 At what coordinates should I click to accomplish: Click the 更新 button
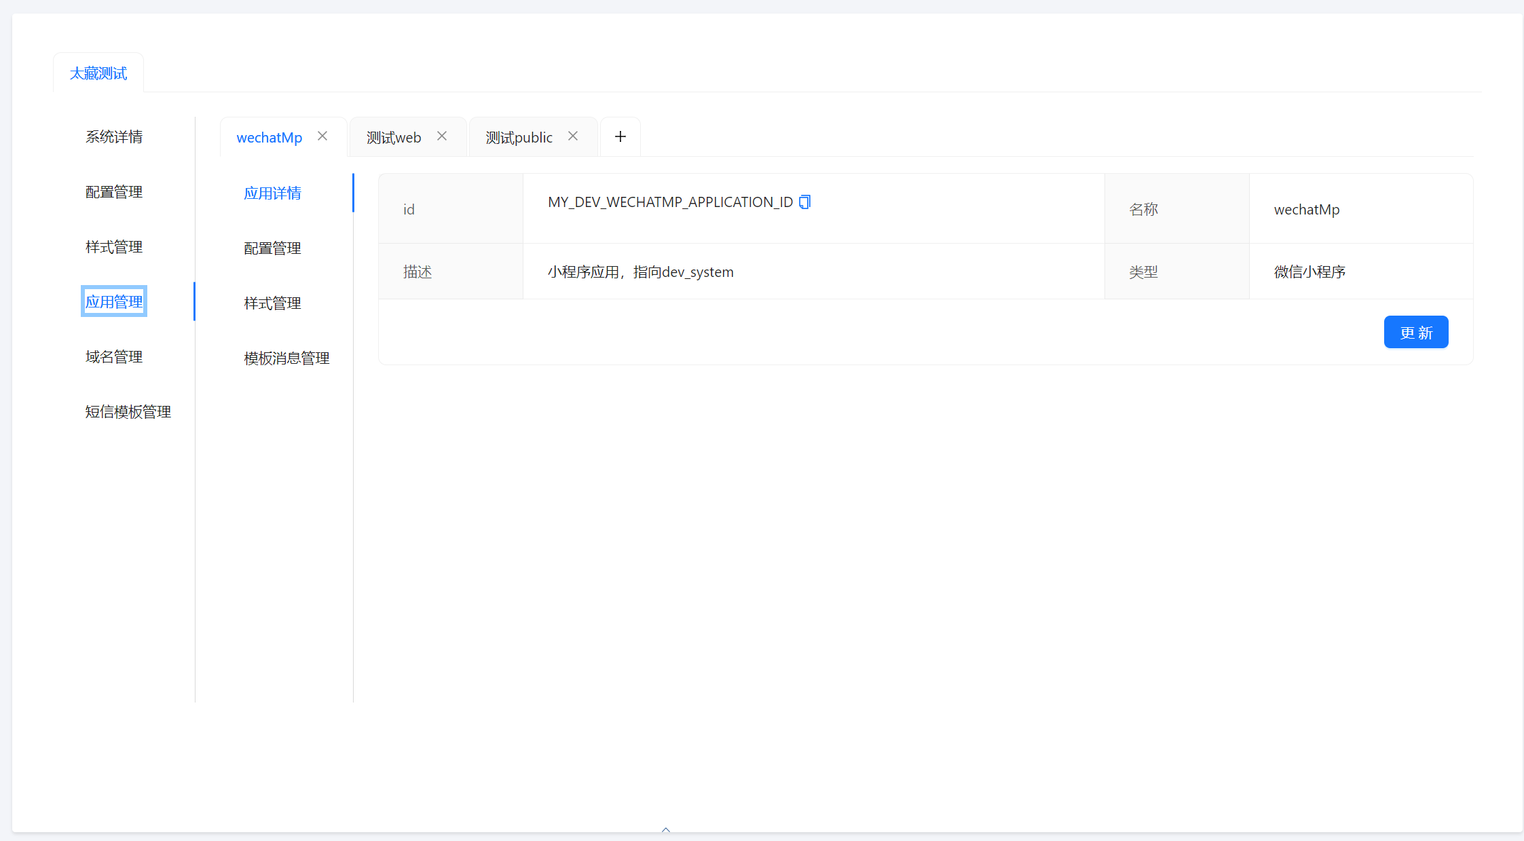(1415, 332)
